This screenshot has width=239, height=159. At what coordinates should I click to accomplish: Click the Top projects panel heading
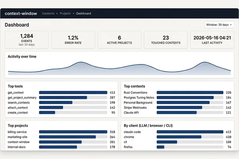pyautogui.click(x=18, y=126)
